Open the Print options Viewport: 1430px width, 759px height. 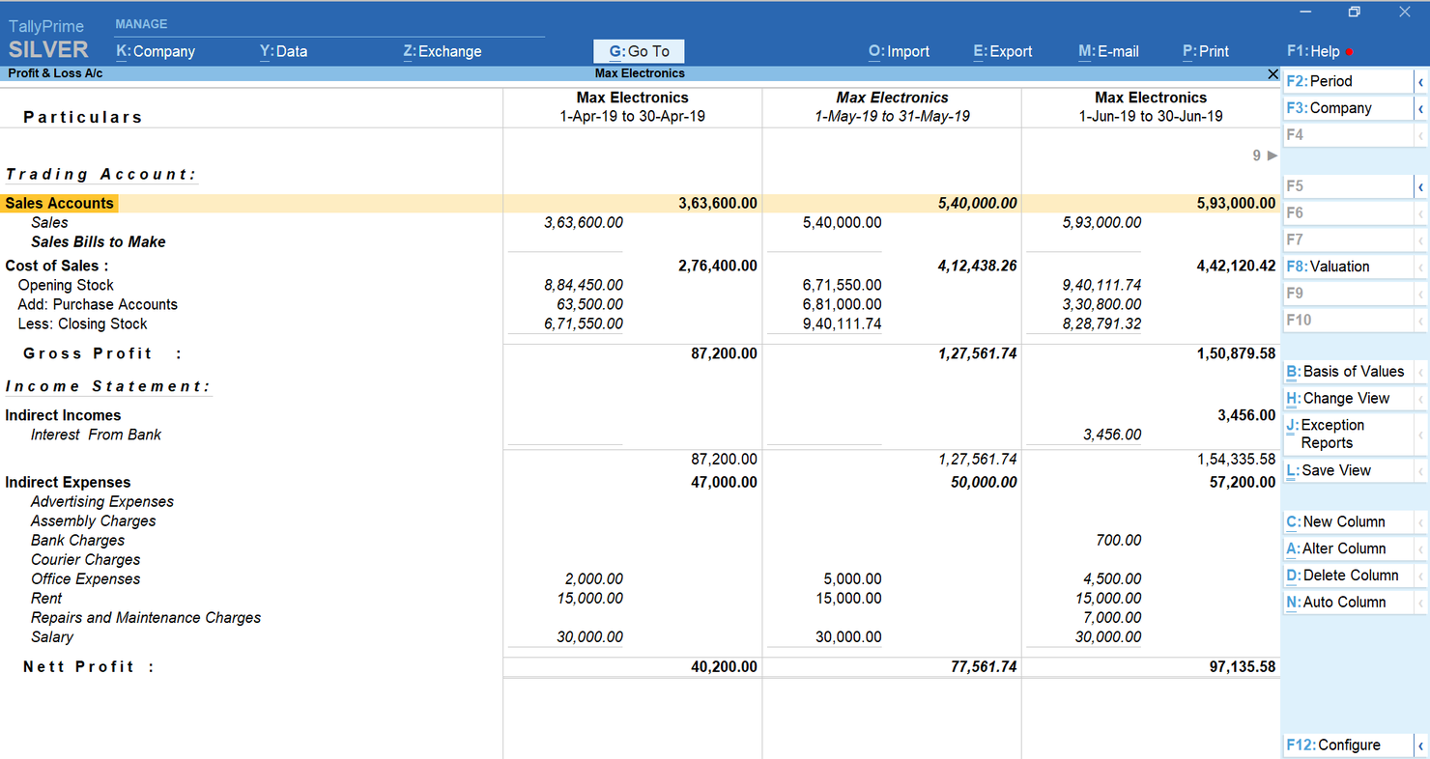(x=1205, y=51)
